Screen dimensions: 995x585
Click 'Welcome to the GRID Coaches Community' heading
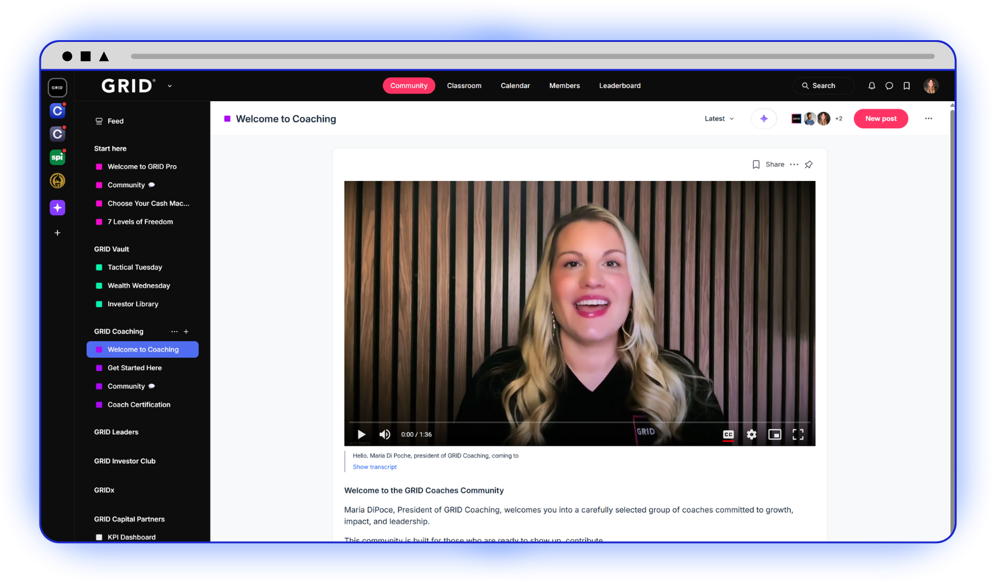tap(424, 491)
